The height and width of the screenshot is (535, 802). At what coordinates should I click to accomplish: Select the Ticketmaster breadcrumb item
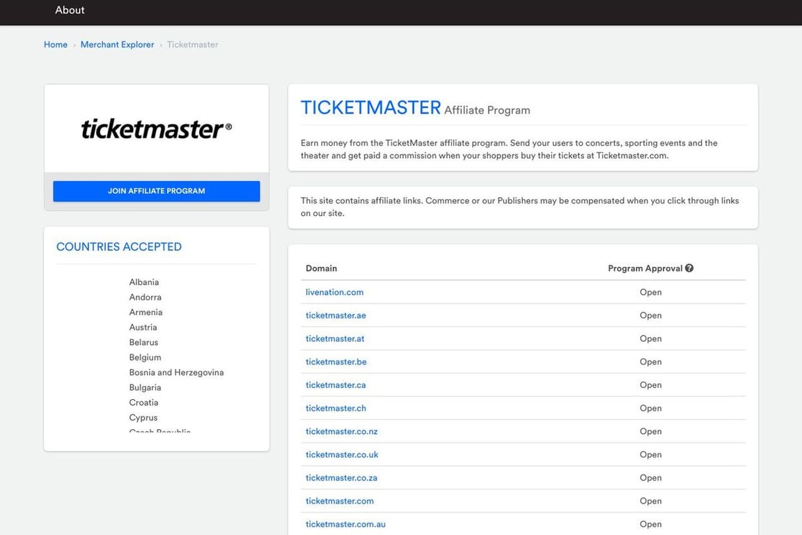click(191, 44)
